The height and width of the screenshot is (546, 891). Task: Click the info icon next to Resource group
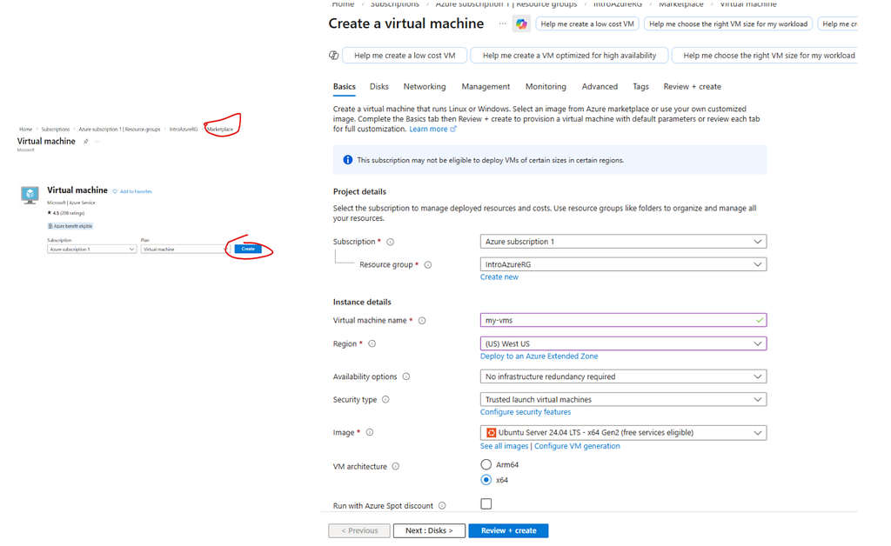[428, 264]
